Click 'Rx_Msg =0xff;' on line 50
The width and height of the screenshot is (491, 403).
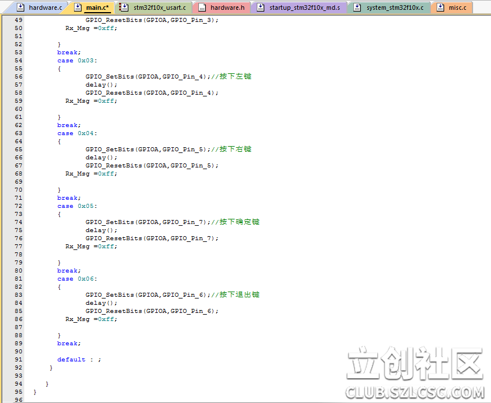(91, 28)
